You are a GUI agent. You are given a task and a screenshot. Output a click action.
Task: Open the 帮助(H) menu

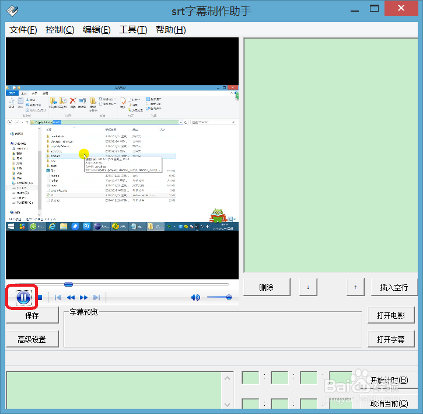point(171,30)
